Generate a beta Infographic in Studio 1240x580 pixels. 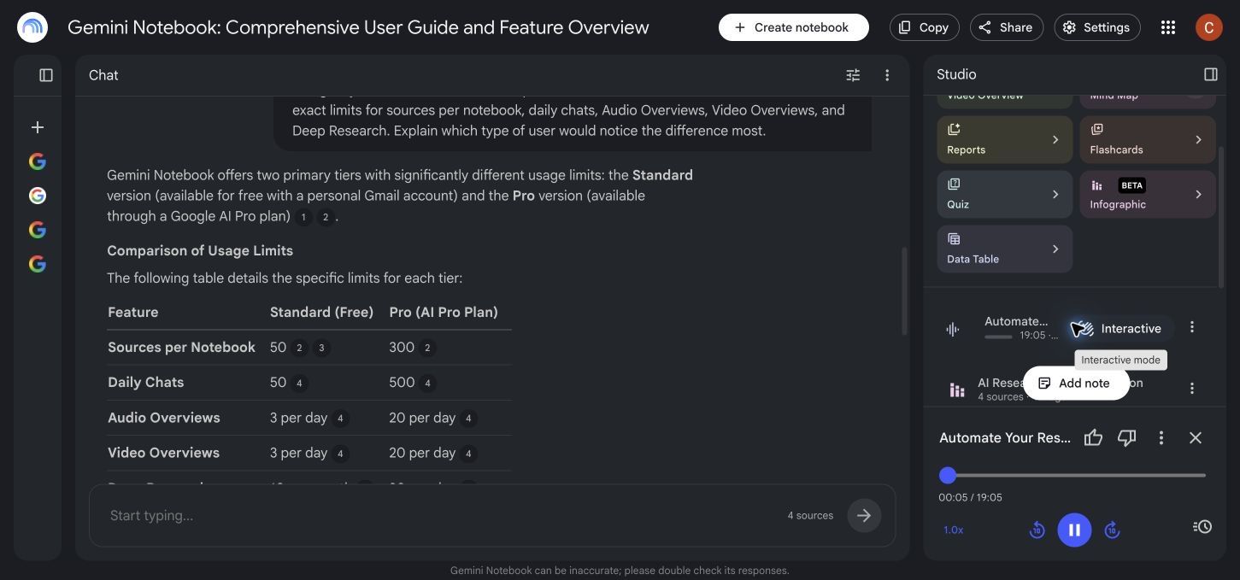1147,194
